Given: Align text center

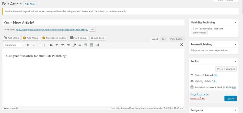Looking at the screenshot, I should pos(63,45).
